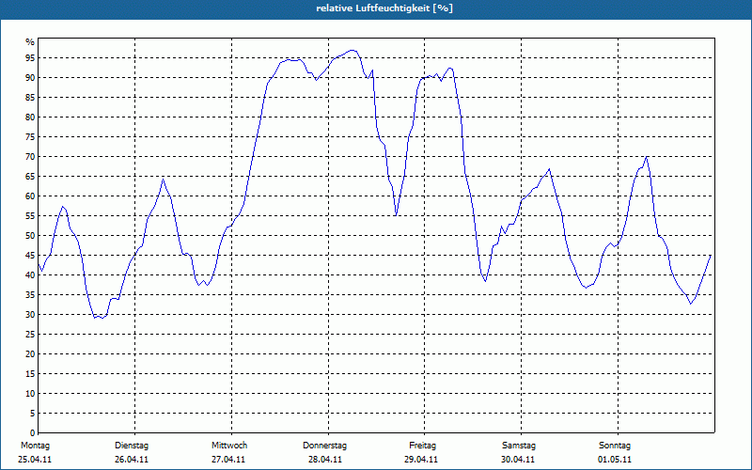Select the y-axis value 65
Viewport: 752px width, 470px height.
click(x=30, y=177)
